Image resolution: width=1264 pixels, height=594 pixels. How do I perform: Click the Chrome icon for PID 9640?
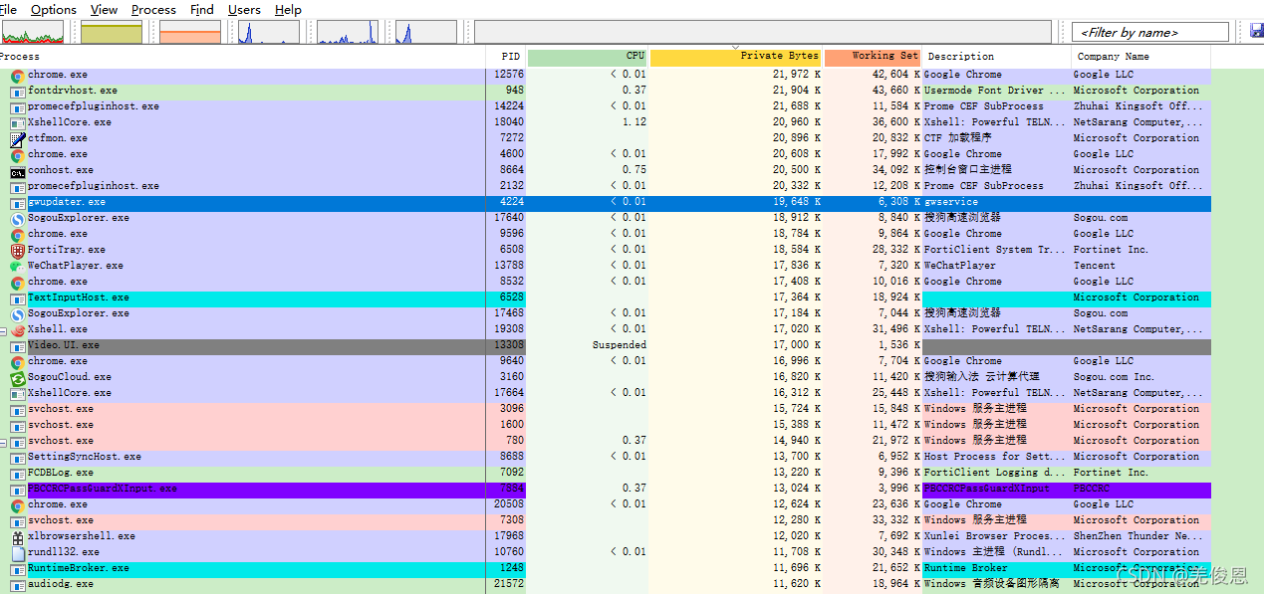click(x=18, y=361)
